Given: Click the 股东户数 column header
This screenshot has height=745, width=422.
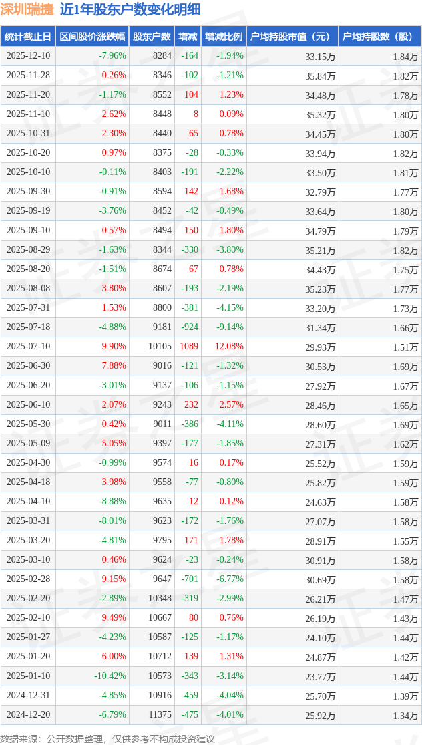Looking at the screenshot, I should pos(152,37).
